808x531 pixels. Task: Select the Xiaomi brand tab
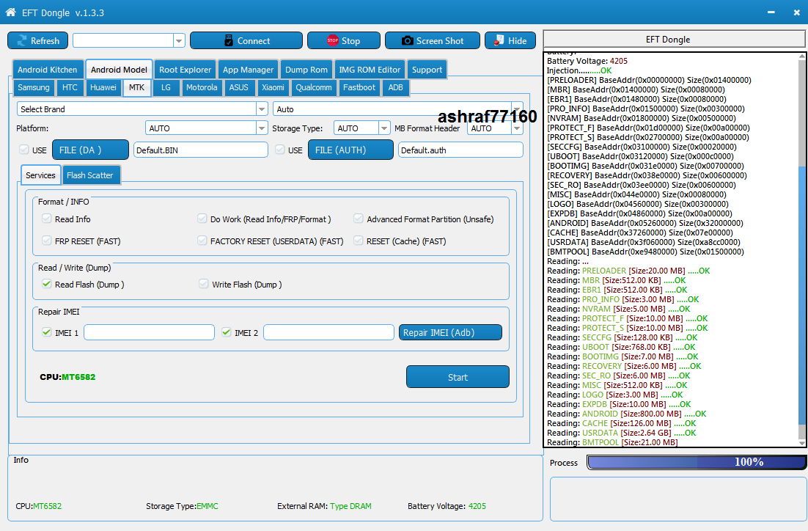[273, 87]
